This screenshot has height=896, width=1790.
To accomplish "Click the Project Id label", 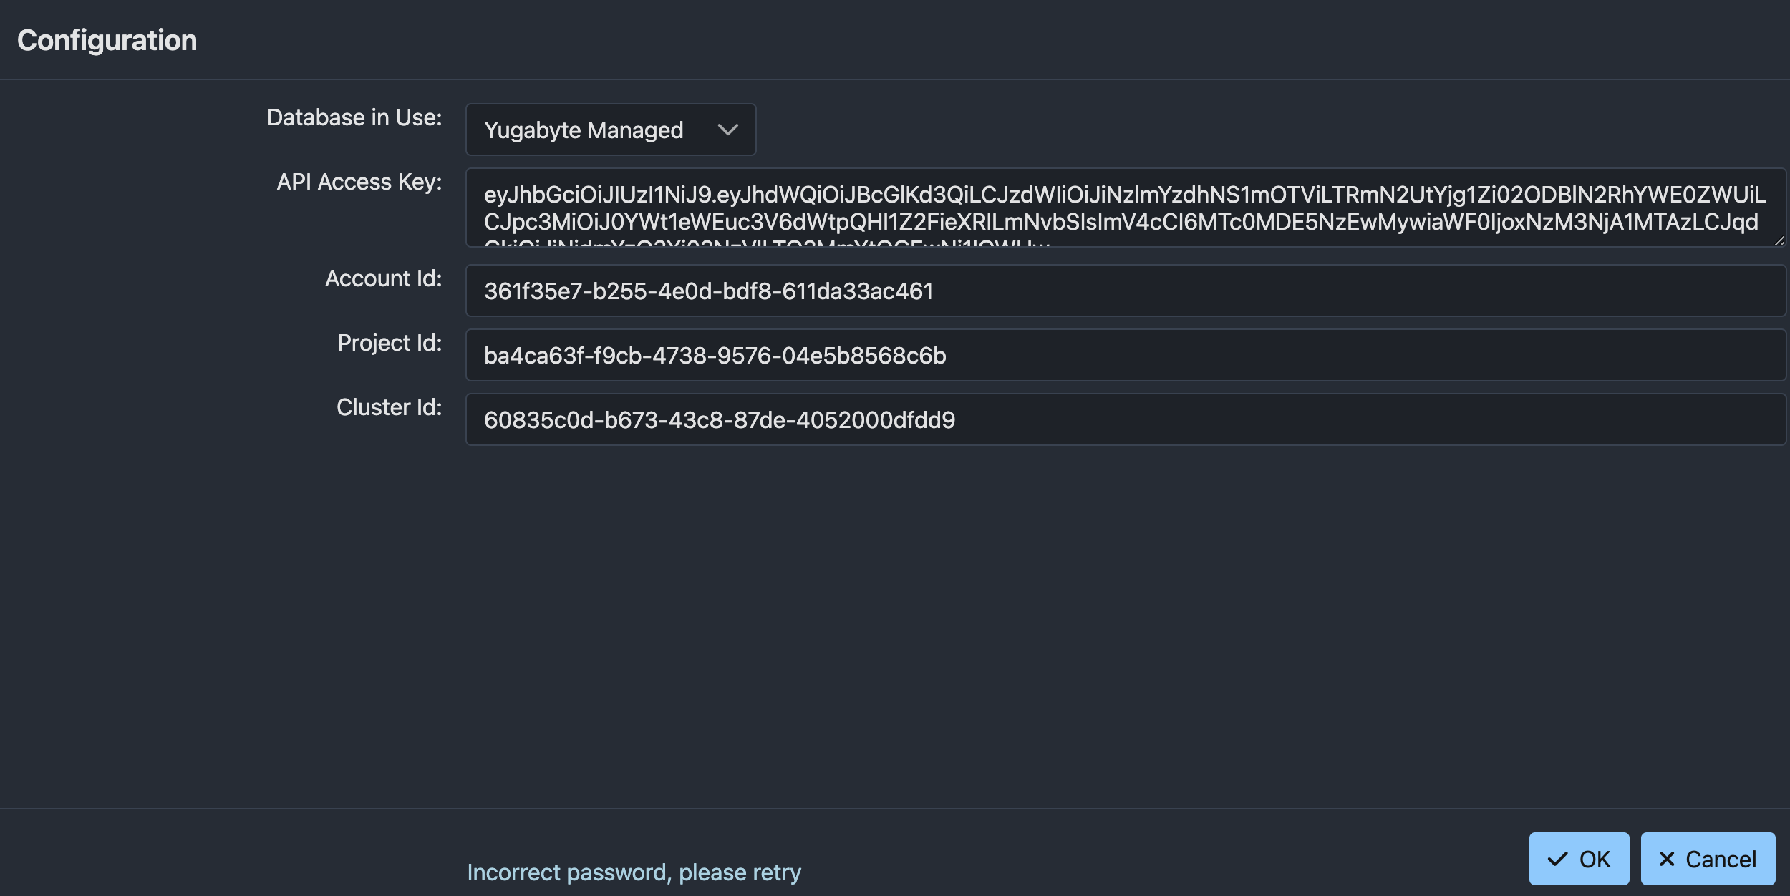I will pyautogui.click(x=390, y=343).
